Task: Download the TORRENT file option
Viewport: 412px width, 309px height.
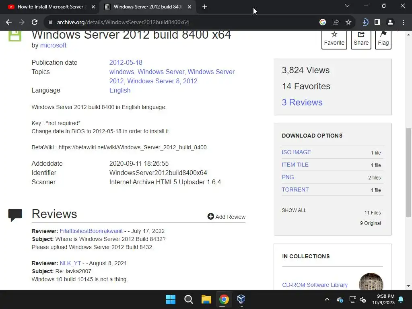Action: pos(295,190)
